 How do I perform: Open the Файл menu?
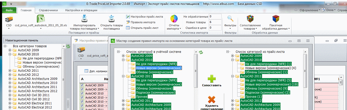9,10
